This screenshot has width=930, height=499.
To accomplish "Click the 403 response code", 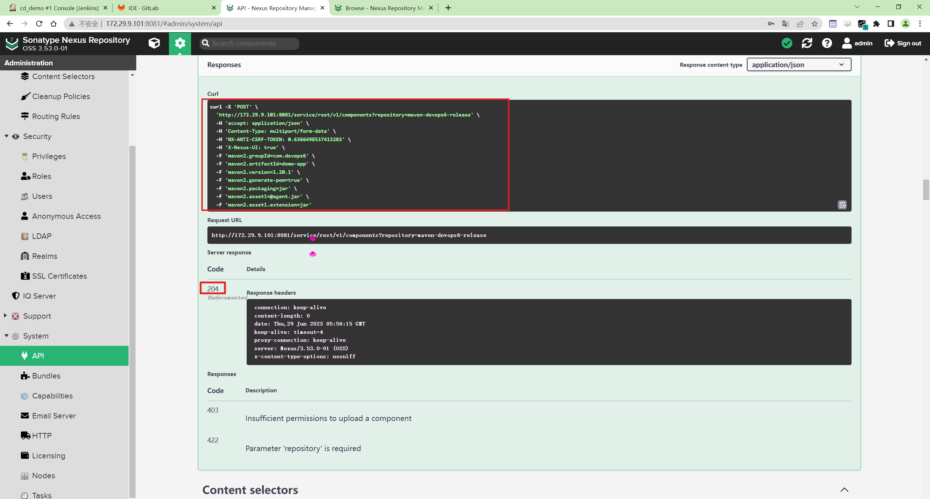I will pyautogui.click(x=213, y=410).
